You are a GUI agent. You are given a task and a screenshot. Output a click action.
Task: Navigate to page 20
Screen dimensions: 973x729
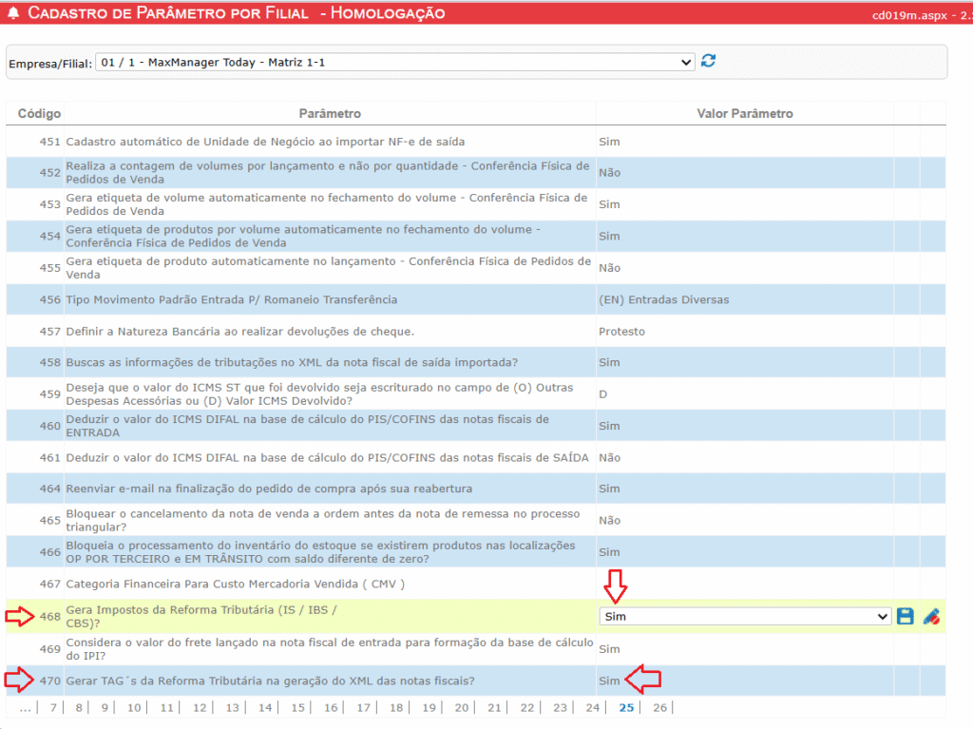coord(462,707)
